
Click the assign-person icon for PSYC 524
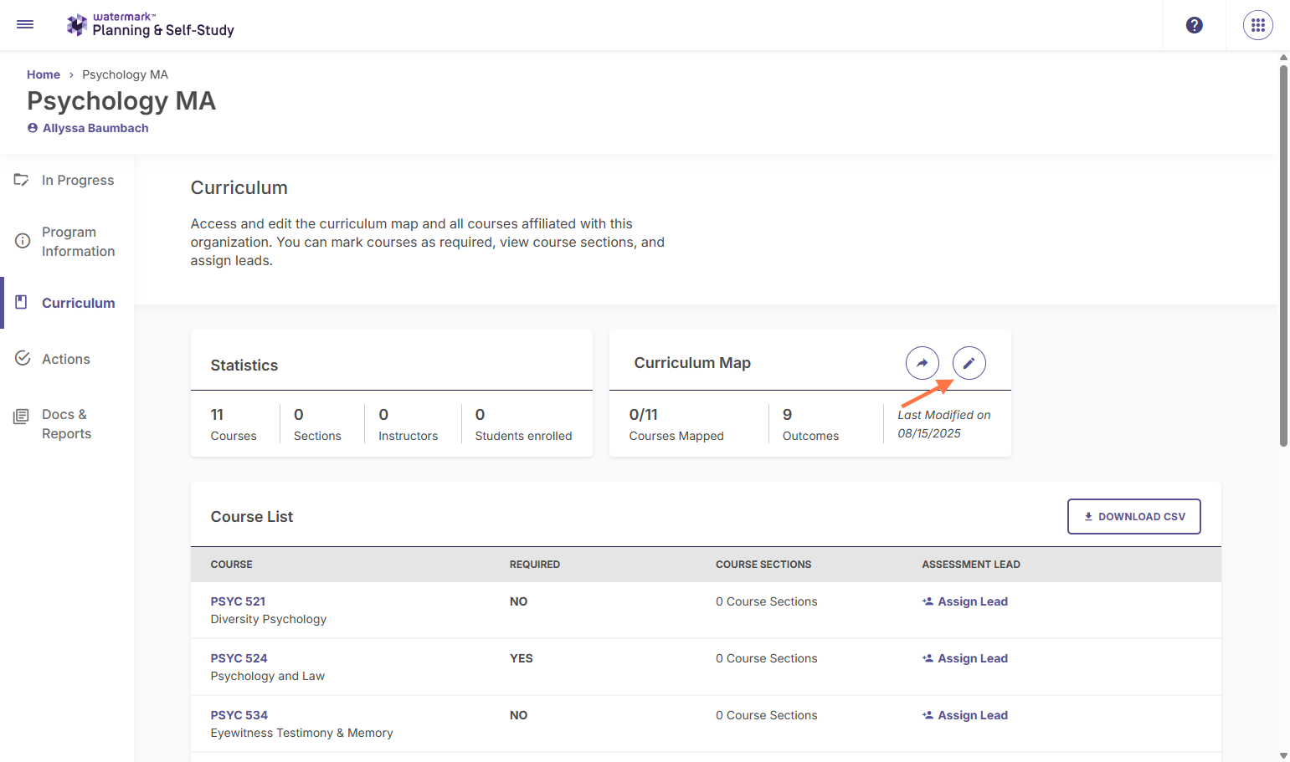928,658
